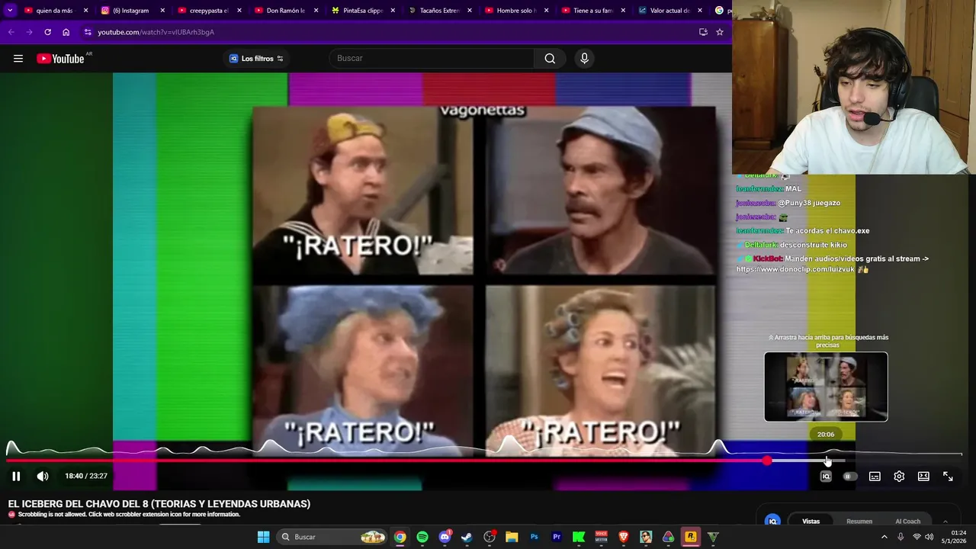Open the Windows Start menu
The height and width of the screenshot is (549, 976).
pyautogui.click(x=263, y=537)
